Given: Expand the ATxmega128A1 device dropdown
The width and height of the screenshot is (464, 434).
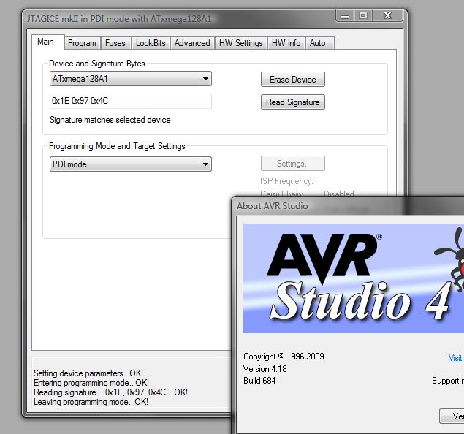Looking at the screenshot, I should [131, 79].
